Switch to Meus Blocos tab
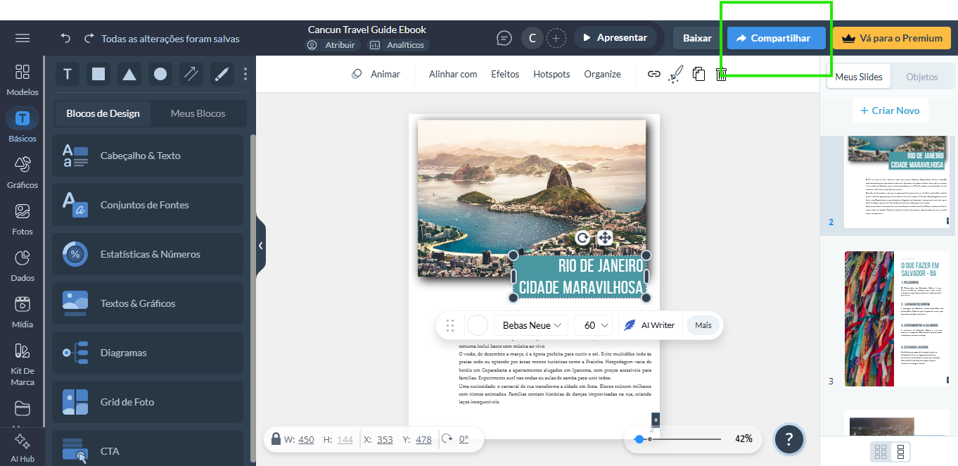Viewport: 958px width, 466px height. click(x=198, y=113)
